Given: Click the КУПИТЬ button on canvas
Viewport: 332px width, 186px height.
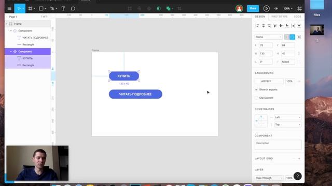Looking at the screenshot, I should tap(124, 76).
